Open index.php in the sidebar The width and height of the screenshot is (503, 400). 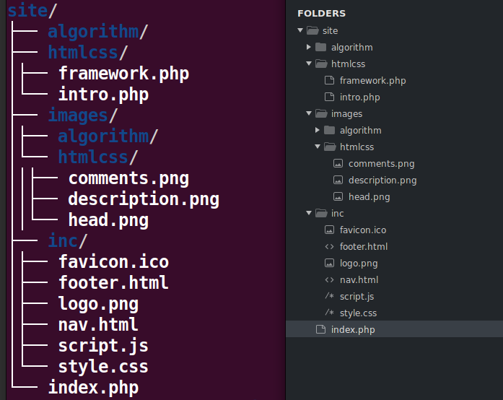tap(353, 330)
